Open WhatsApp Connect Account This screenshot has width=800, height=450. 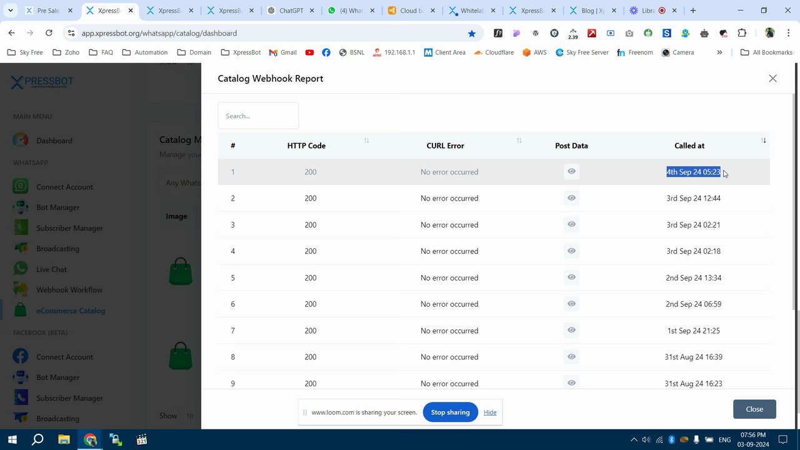click(x=64, y=187)
